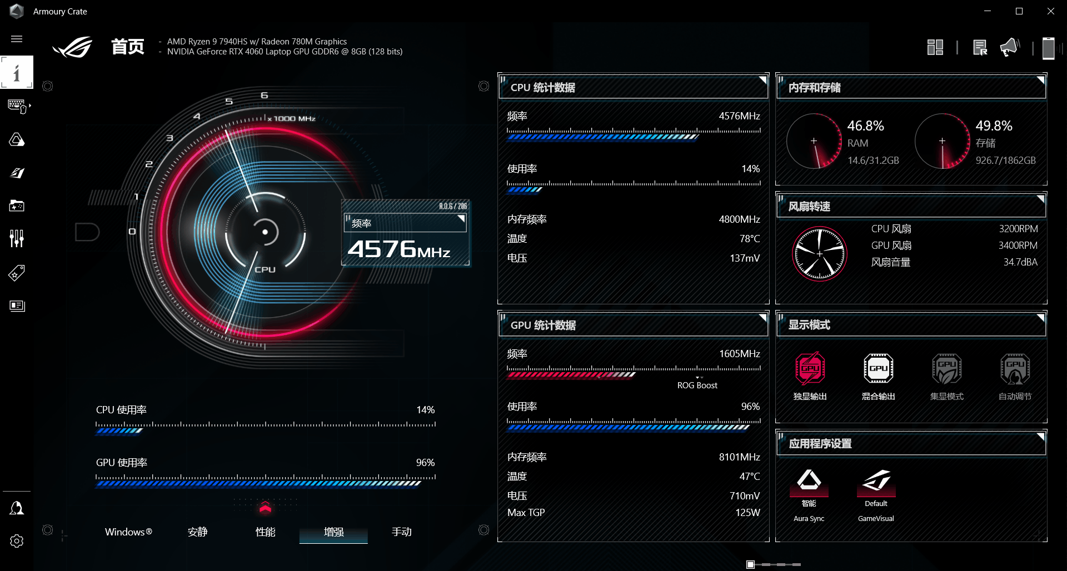Minimize the Armoury Crate window
The image size is (1067, 571).
tap(988, 11)
